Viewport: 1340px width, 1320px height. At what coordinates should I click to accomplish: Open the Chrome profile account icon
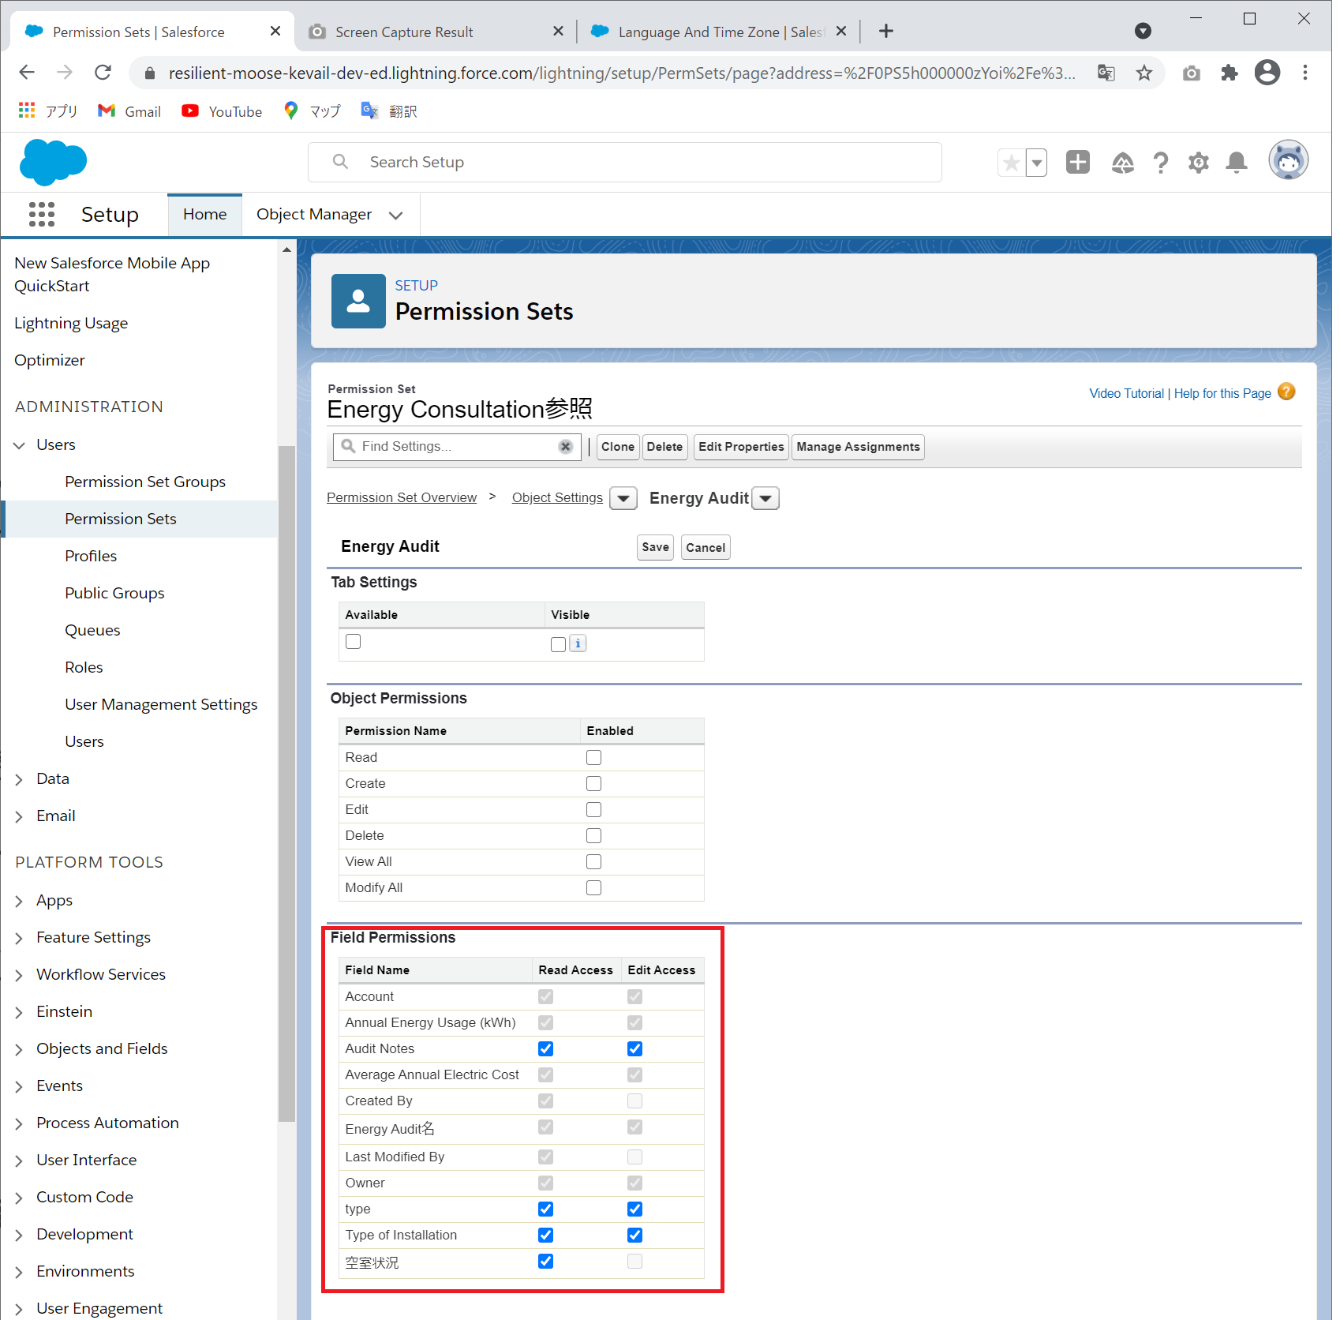coord(1267,73)
